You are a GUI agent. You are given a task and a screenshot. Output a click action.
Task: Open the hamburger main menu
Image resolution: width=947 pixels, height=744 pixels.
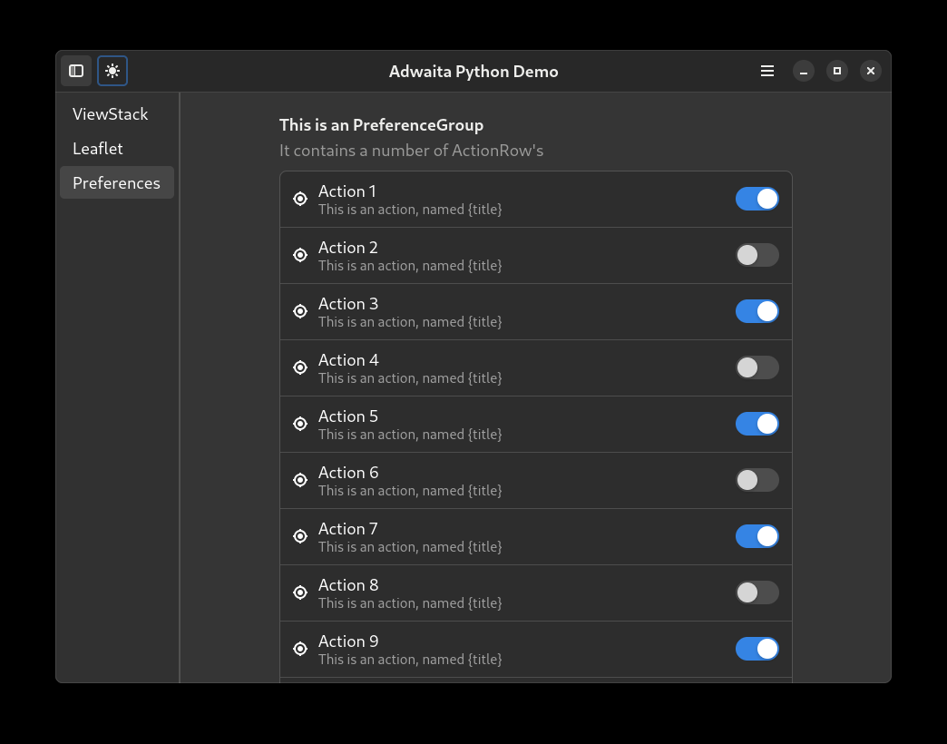[767, 72]
